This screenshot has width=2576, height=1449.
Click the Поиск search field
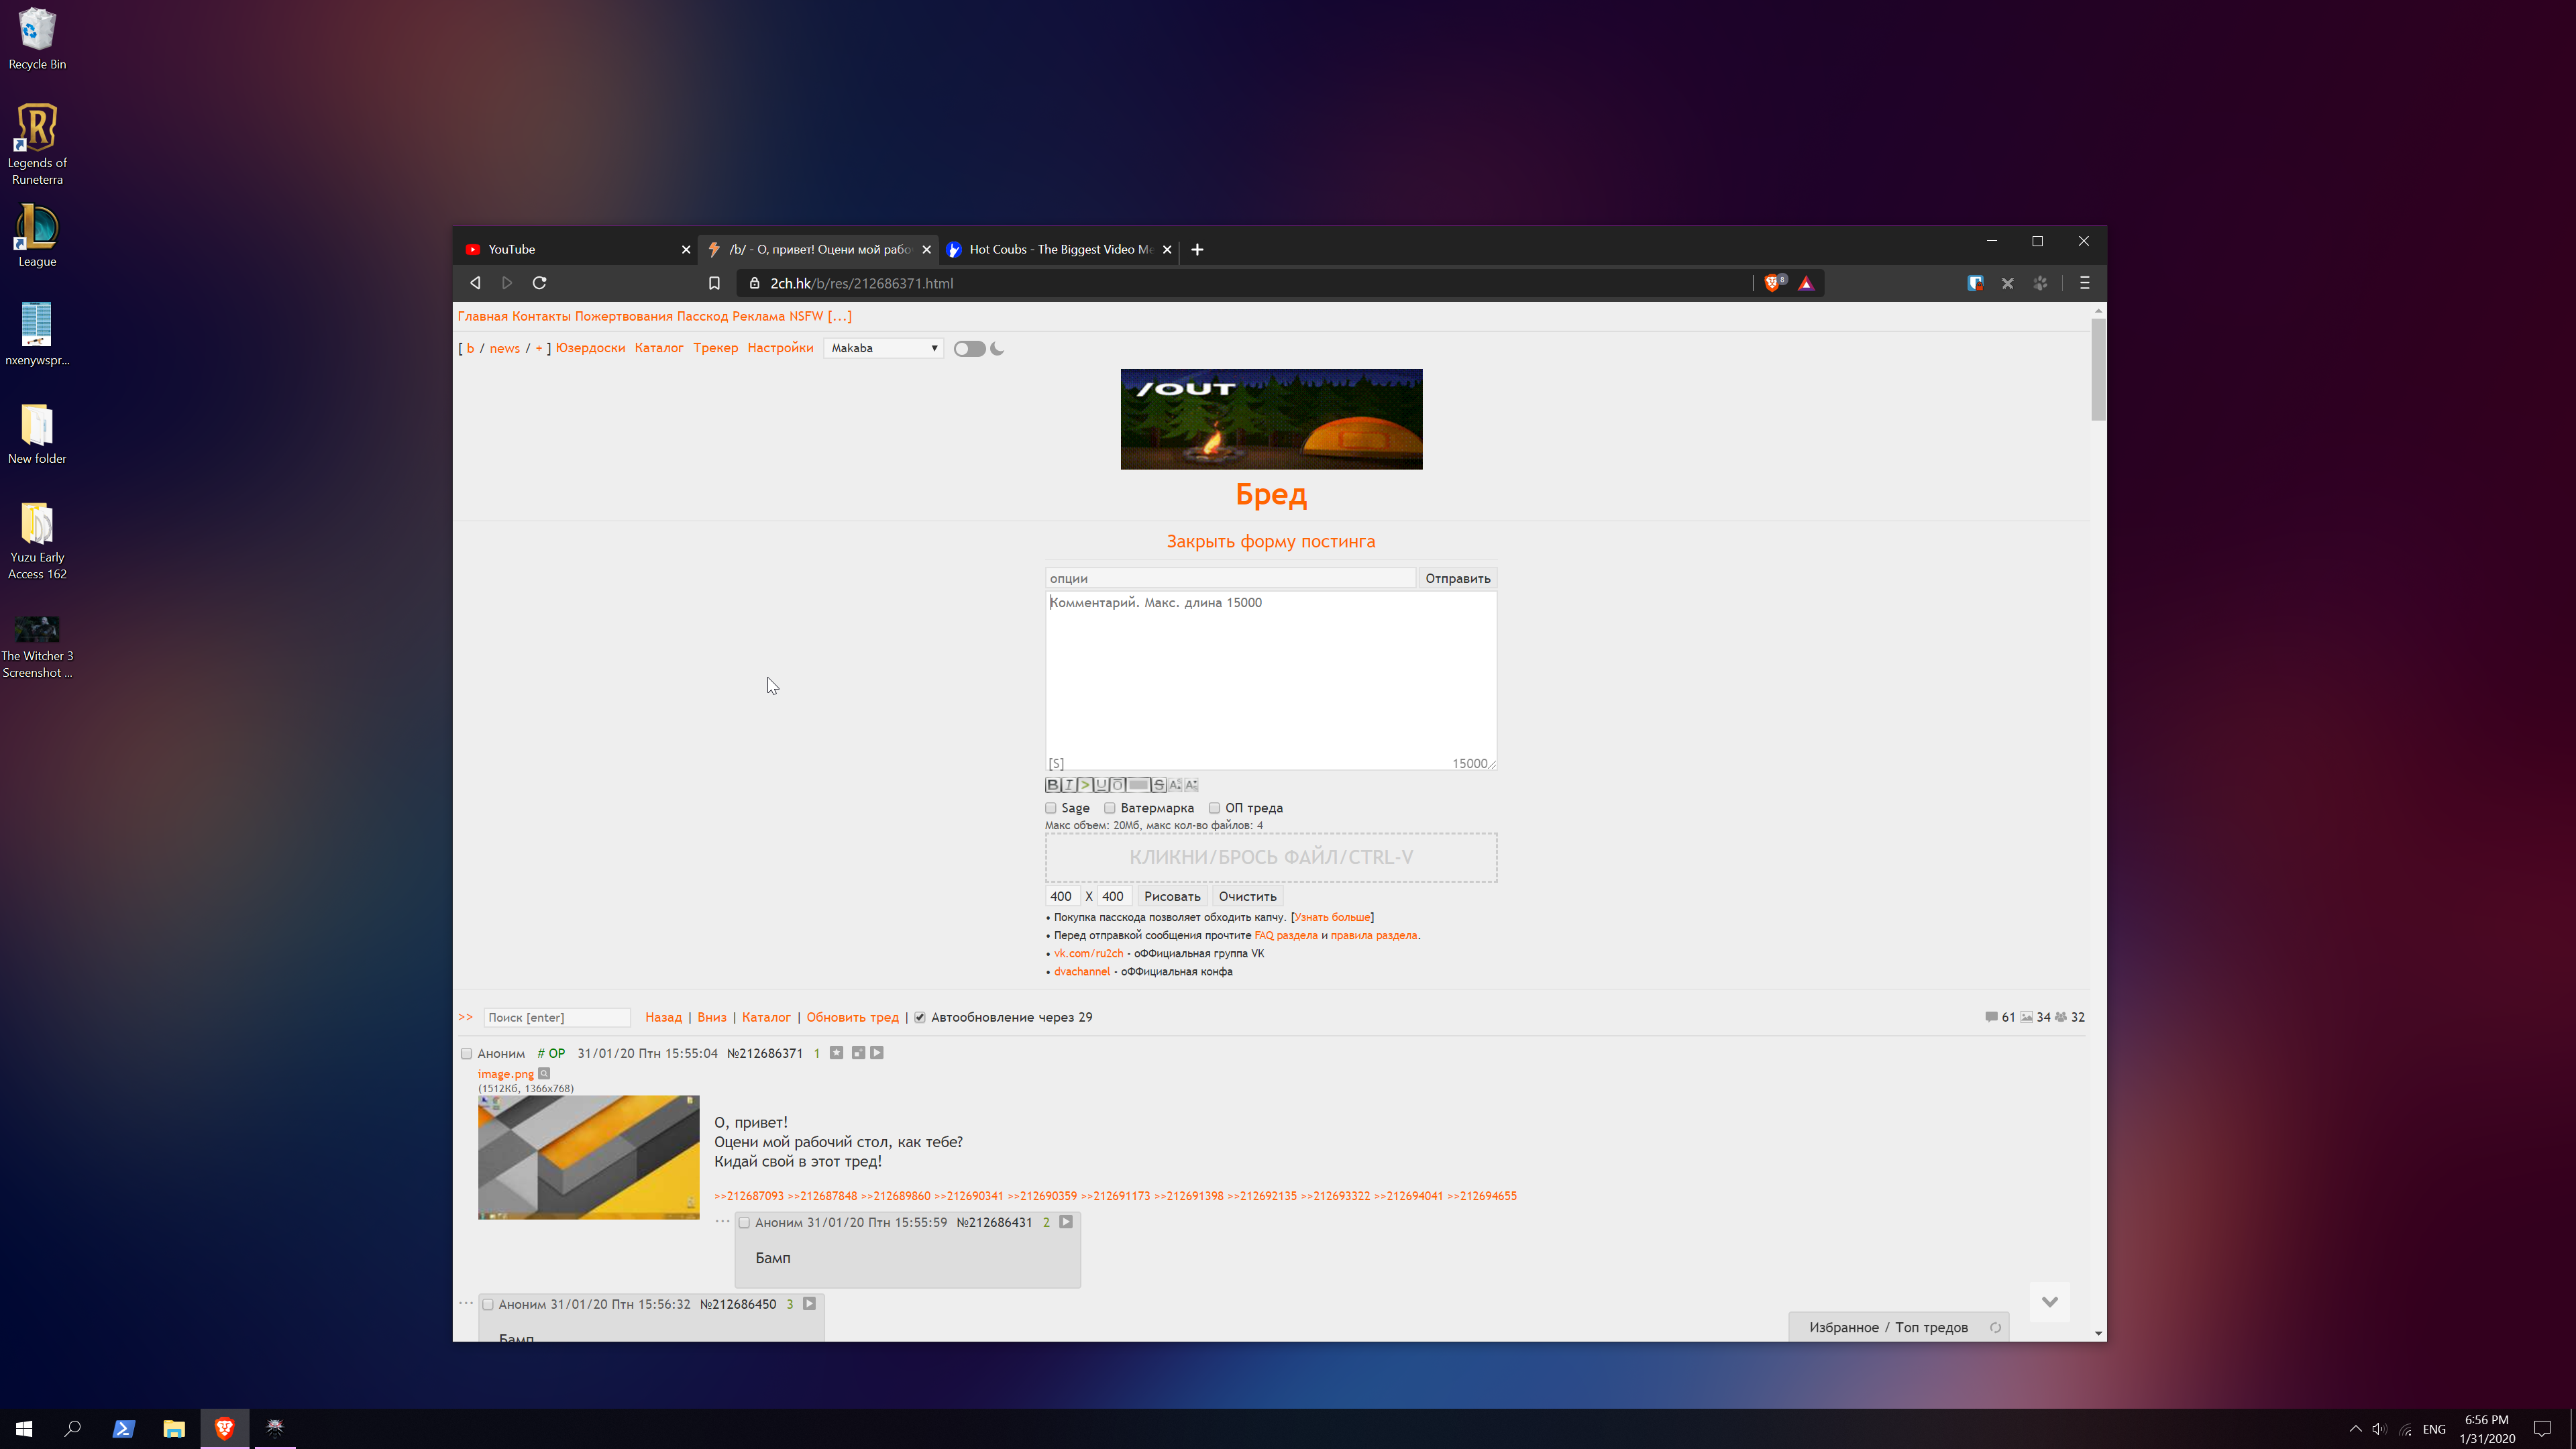coord(557,1017)
